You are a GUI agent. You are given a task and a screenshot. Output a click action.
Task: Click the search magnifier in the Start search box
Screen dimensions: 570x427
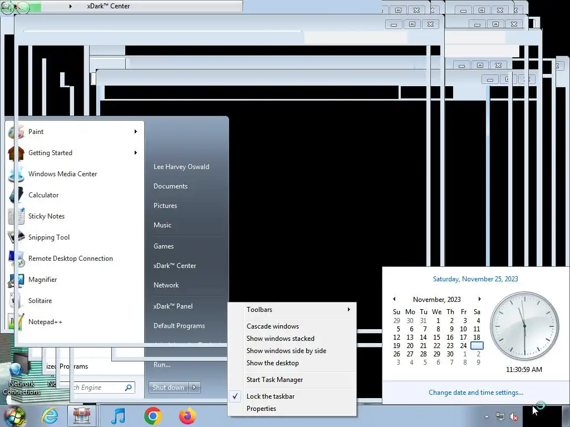tap(128, 388)
